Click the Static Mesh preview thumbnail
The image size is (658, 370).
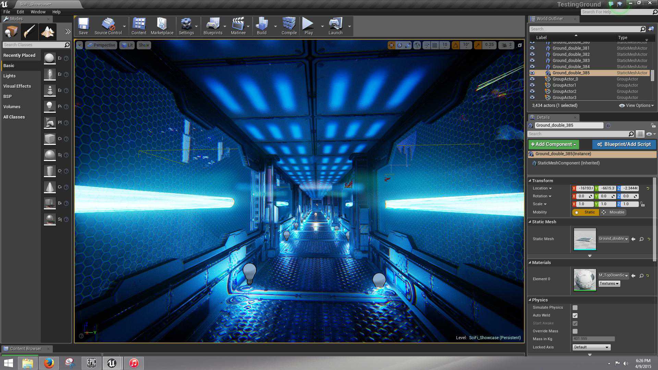click(x=585, y=239)
